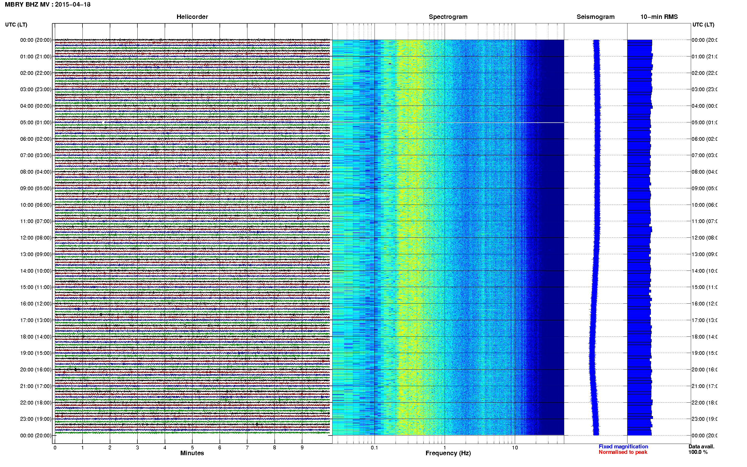Click the left '22:00 (18:00)' time label
This screenshot has width=747, height=467.
coord(36,402)
